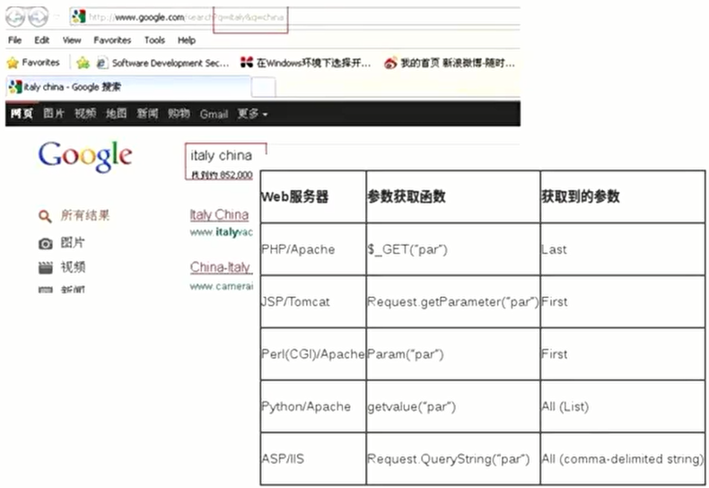Click 图片 in the black navigation bar
The image size is (709, 488).
[54, 114]
